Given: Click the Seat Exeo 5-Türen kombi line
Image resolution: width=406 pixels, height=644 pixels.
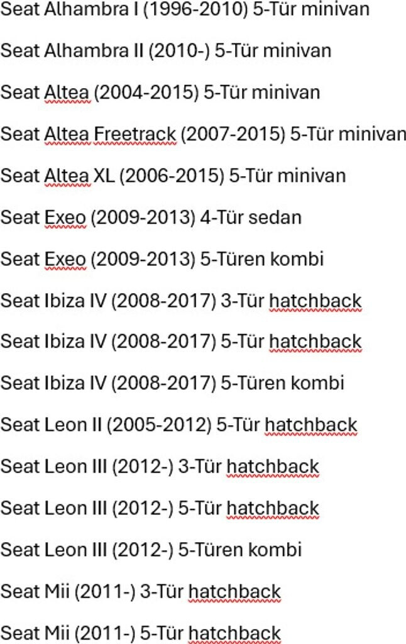Looking at the screenshot, I should tap(162, 258).
